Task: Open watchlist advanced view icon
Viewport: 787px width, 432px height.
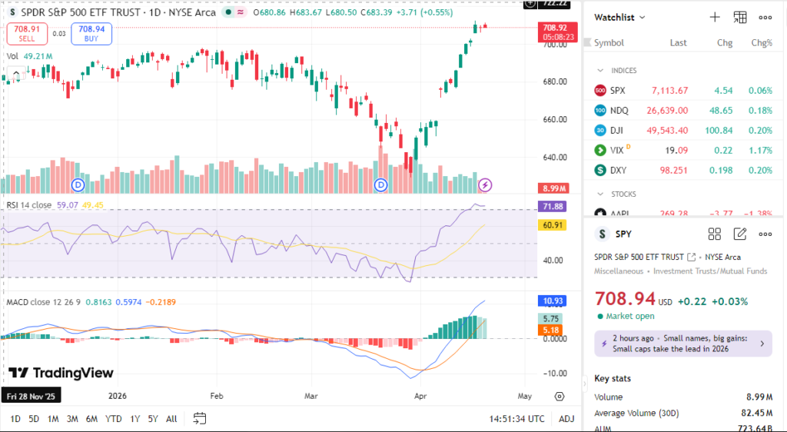Action: click(740, 17)
